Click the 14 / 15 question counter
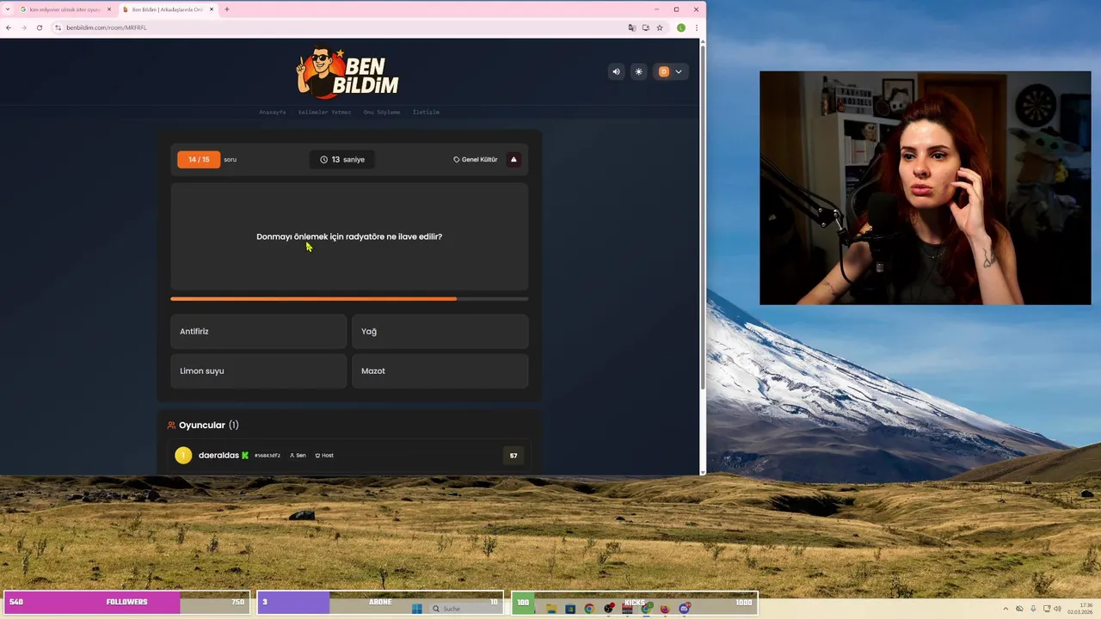 (x=199, y=159)
